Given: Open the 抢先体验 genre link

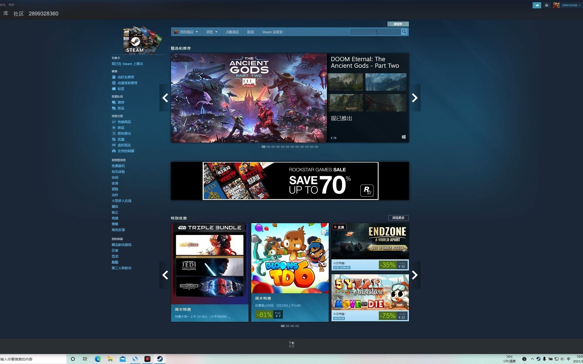Looking at the screenshot, I should (x=118, y=172).
